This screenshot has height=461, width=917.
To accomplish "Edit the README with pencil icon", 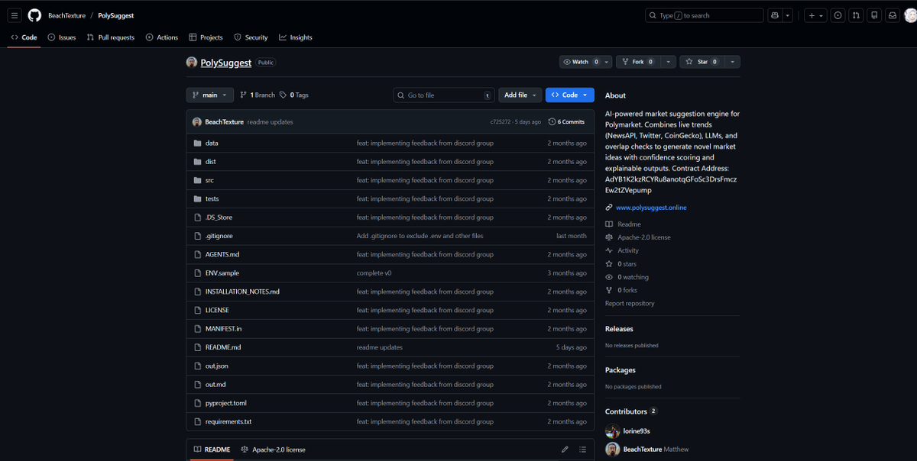I will click(x=565, y=450).
